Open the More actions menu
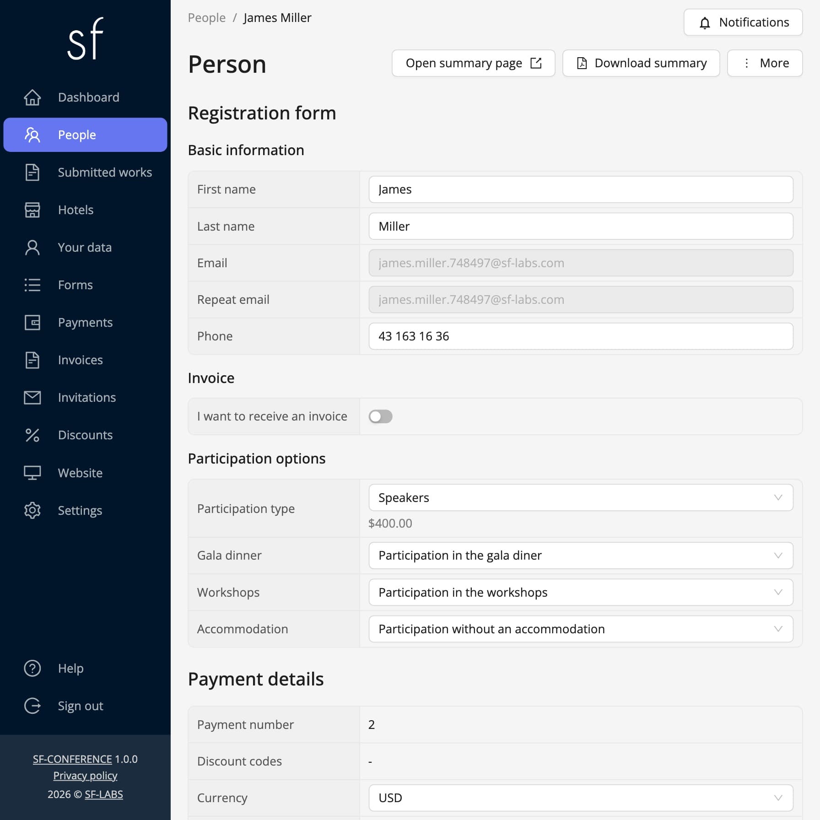The image size is (820, 820). click(765, 63)
